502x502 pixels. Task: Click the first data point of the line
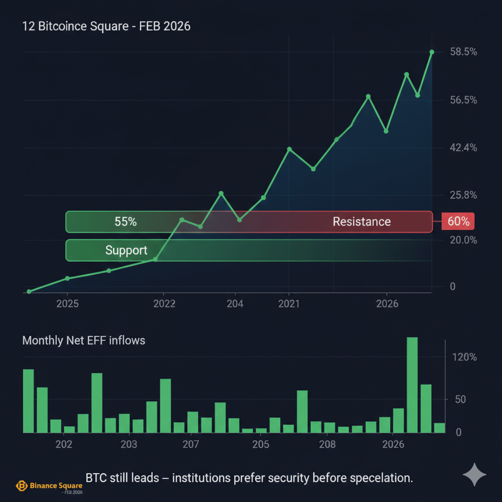(29, 292)
